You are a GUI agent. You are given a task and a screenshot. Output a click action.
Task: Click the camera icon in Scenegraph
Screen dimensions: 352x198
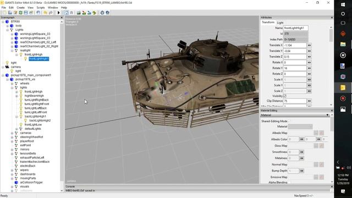pos(7,67)
